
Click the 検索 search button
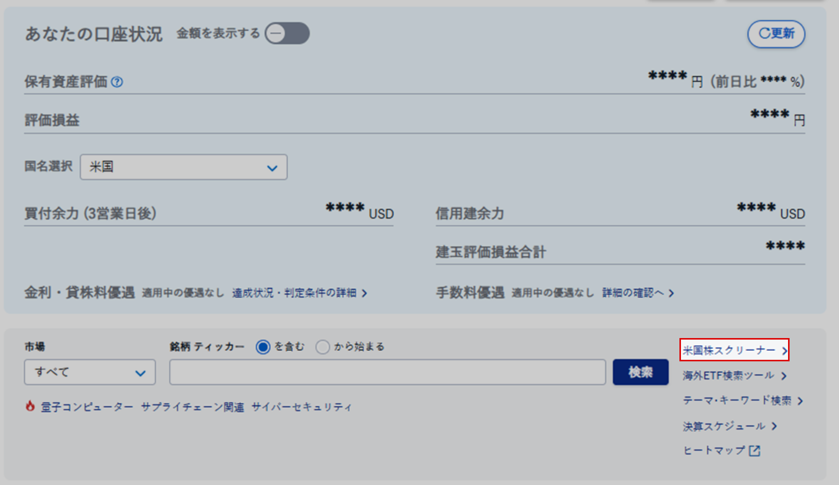point(640,372)
